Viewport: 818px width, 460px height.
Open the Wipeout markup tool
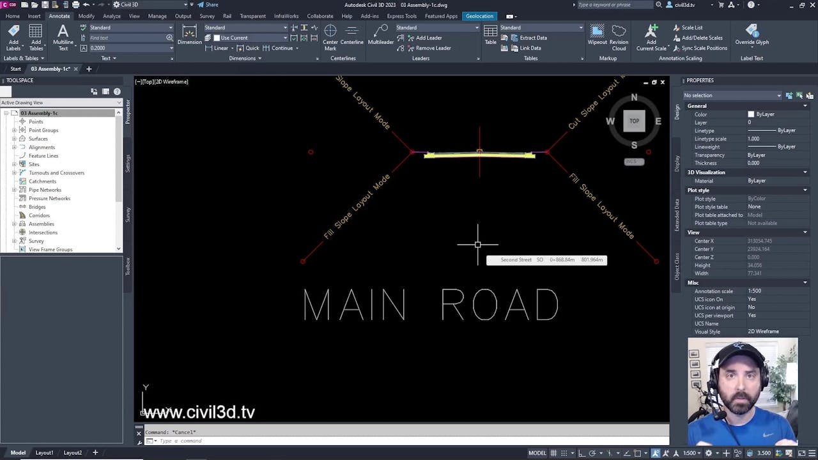tap(597, 37)
